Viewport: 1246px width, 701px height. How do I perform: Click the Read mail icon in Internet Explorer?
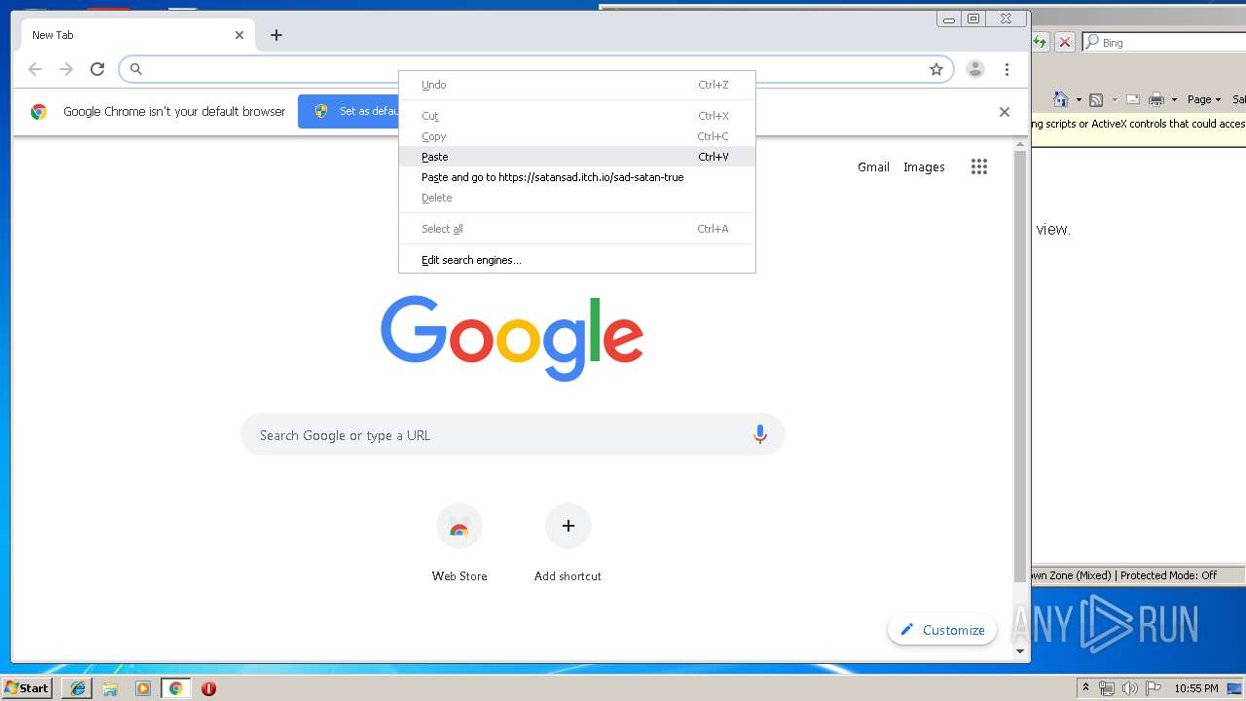click(1132, 99)
